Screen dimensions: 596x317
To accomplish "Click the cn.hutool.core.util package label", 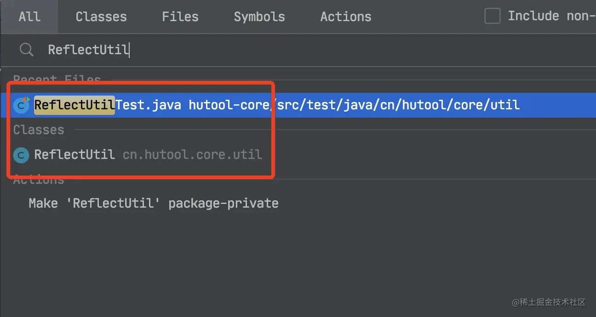I will click(x=192, y=154).
